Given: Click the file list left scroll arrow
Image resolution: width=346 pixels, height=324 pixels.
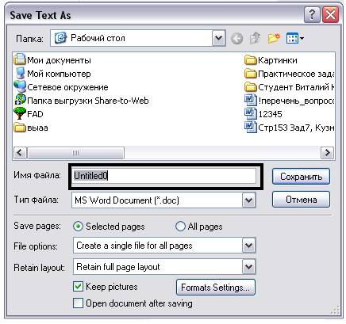Looking at the screenshot, I should [20, 153].
